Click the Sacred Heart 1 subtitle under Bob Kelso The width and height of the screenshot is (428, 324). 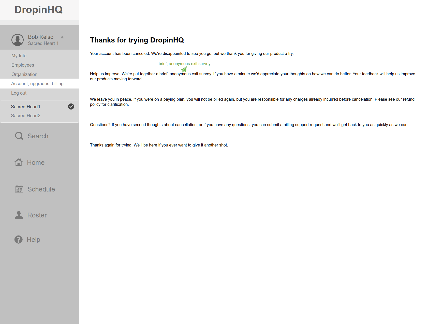pyautogui.click(x=43, y=43)
